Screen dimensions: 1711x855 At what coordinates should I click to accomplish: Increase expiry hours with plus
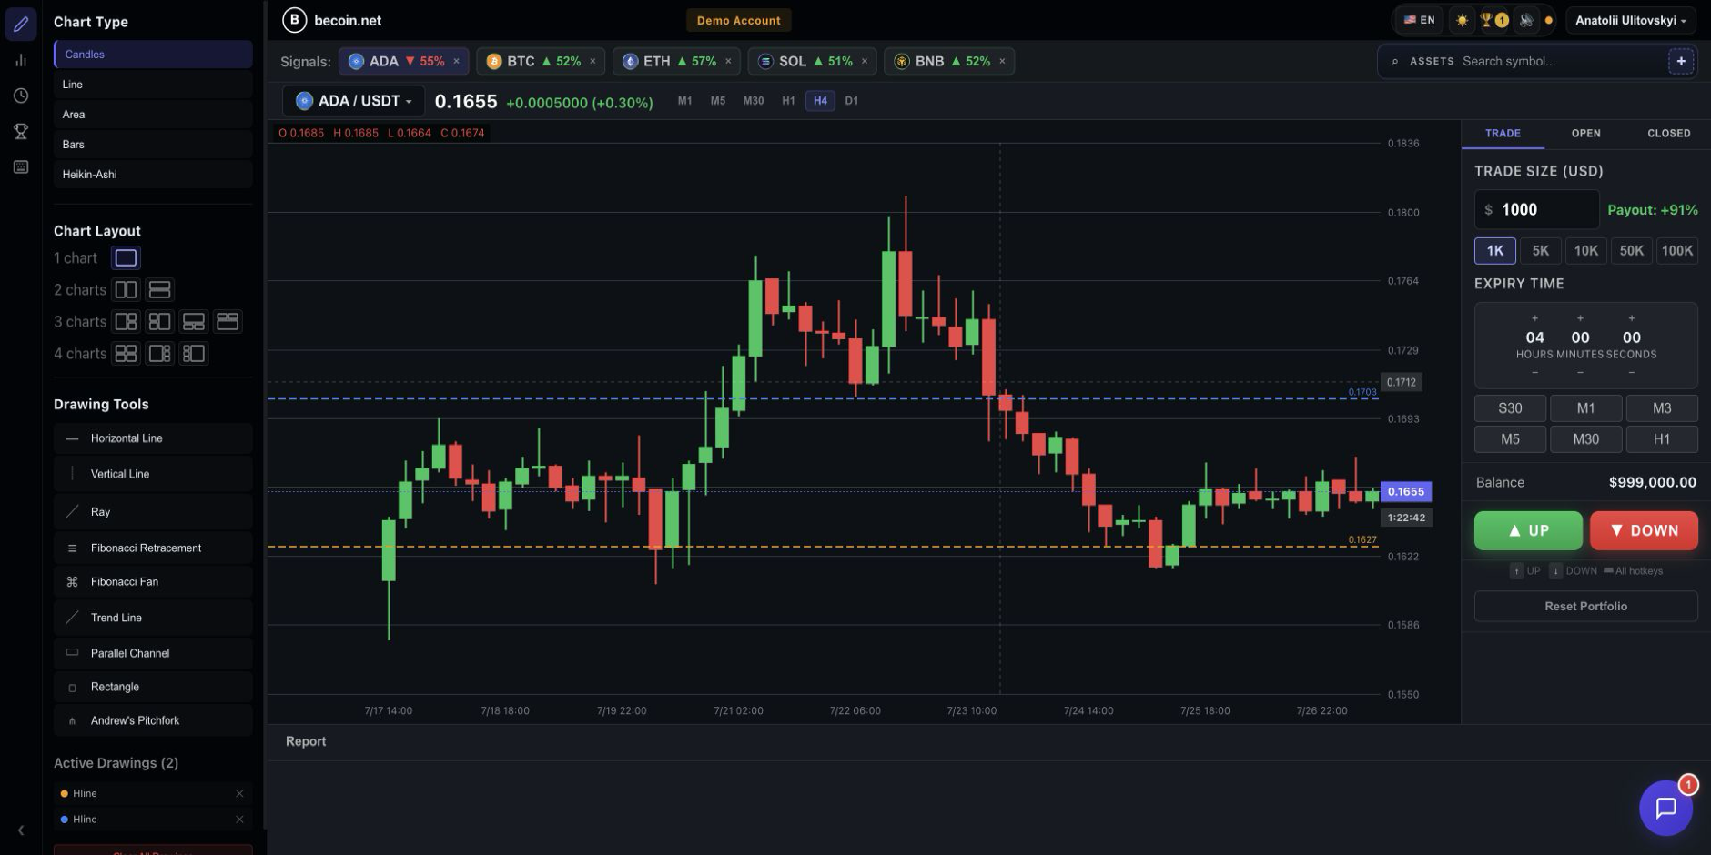click(1534, 318)
